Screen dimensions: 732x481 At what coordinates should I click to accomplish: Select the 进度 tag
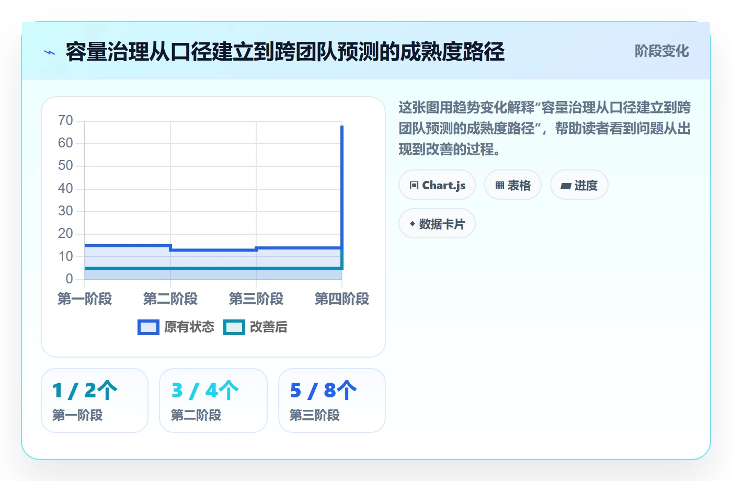coord(579,185)
